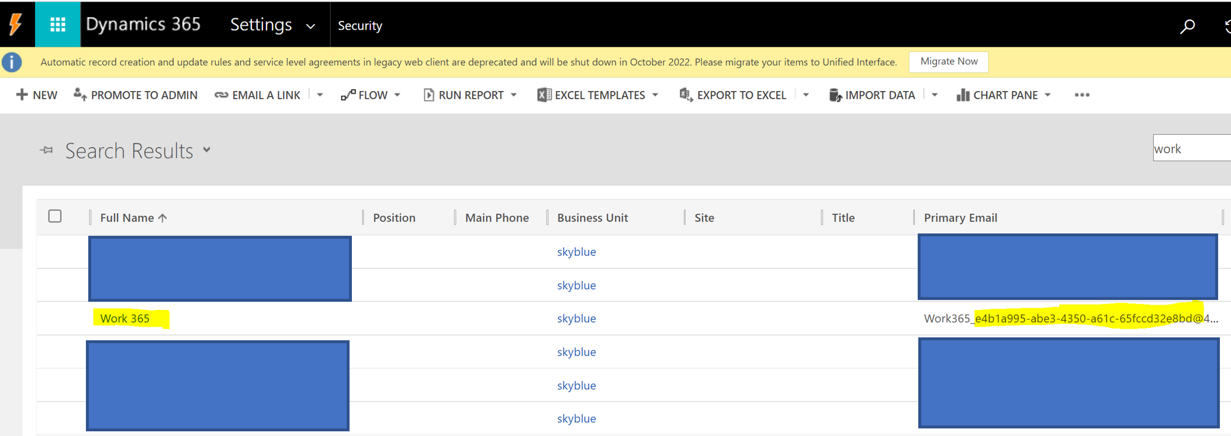The height and width of the screenshot is (436, 1231).
Task: Click the Excel Templates icon
Action: [544, 95]
